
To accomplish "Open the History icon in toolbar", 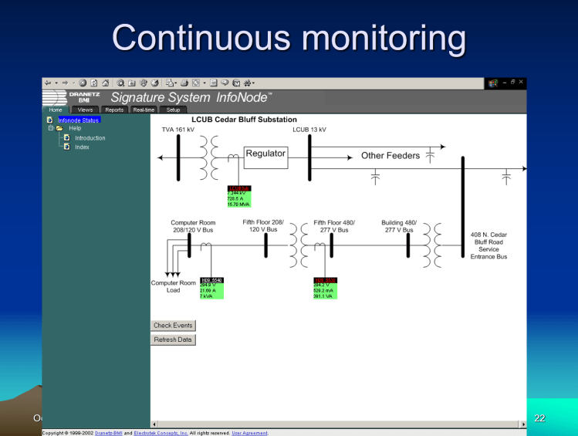I will [x=154, y=83].
